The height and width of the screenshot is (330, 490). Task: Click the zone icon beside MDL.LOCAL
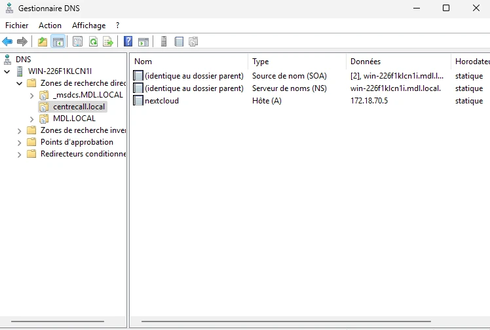tap(44, 119)
